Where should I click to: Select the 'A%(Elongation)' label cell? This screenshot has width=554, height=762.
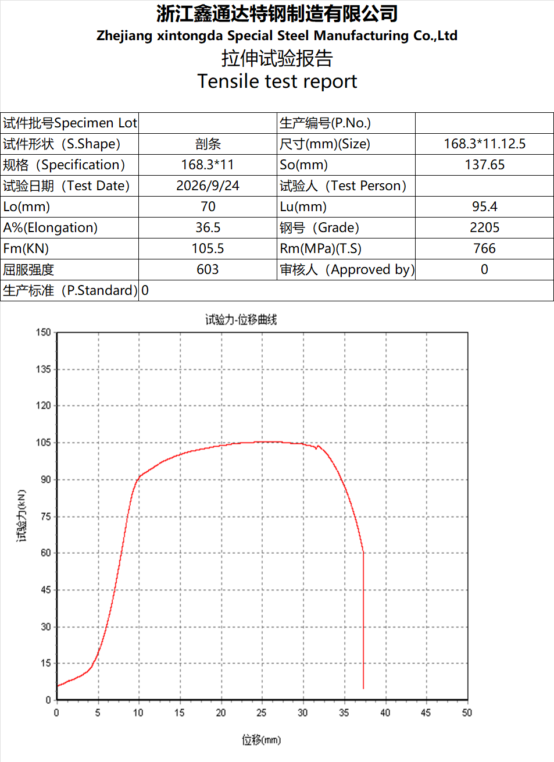pyautogui.click(x=70, y=228)
